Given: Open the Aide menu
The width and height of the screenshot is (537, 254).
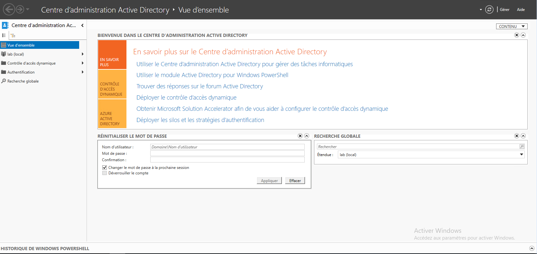Looking at the screenshot, I should pyautogui.click(x=521, y=10).
